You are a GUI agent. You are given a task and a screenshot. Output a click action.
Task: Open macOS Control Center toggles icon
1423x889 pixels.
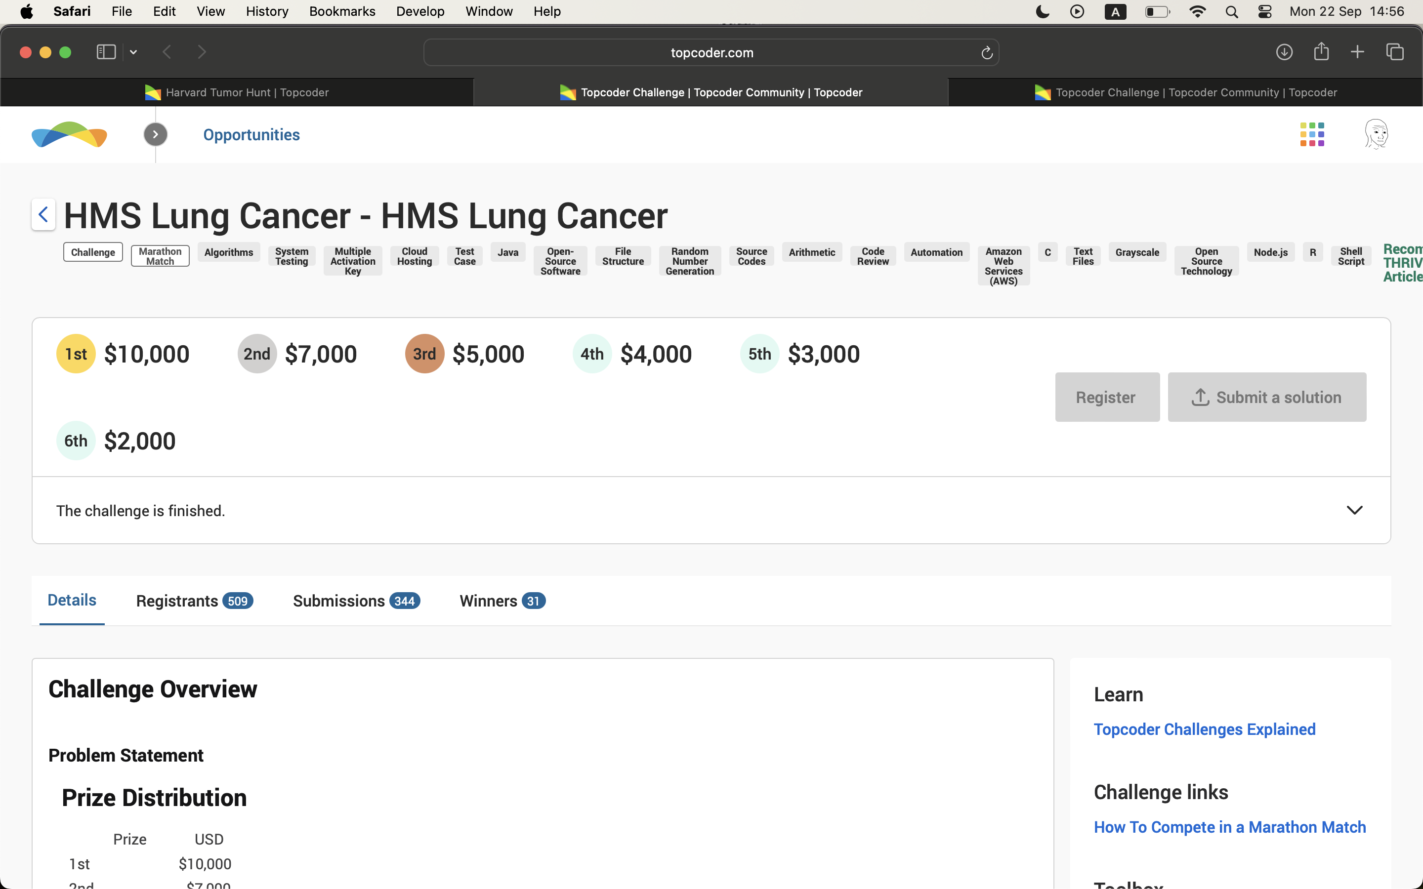click(1265, 11)
